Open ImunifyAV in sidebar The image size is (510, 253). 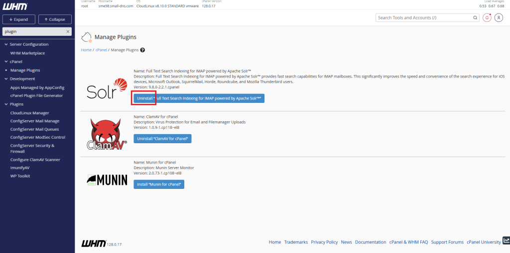click(20, 168)
